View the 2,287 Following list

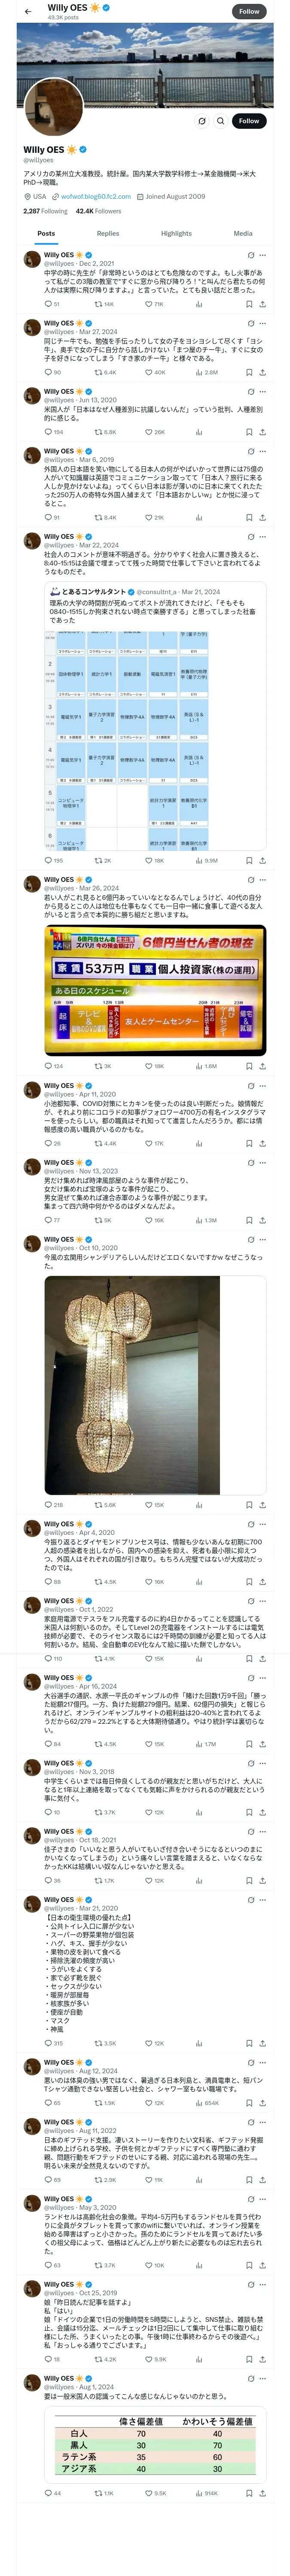click(45, 211)
